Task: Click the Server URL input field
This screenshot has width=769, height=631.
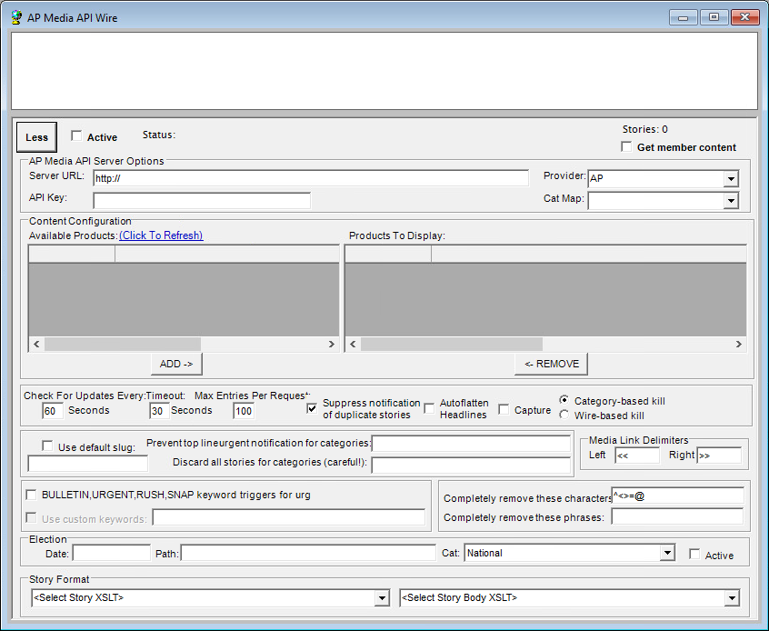Action: [311, 178]
